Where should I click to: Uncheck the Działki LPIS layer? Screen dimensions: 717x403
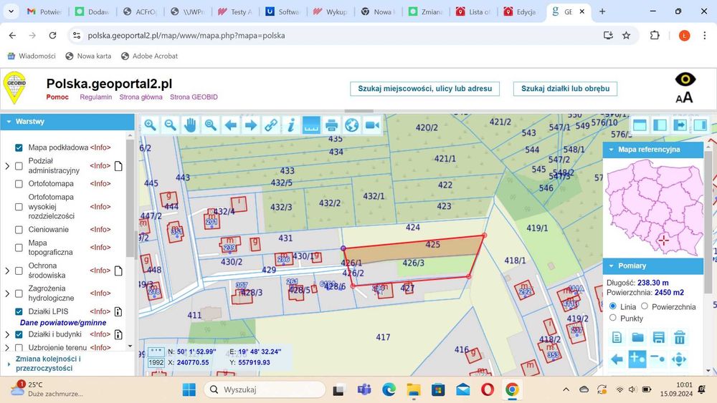pos(19,311)
